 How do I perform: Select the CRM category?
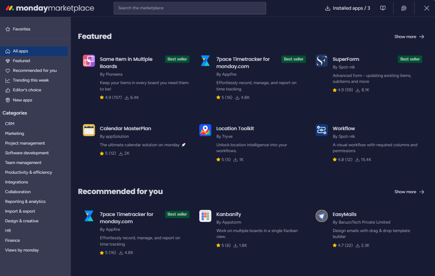(x=10, y=124)
